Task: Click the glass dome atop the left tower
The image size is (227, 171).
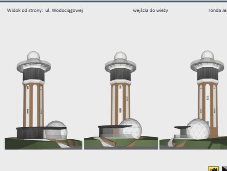Action: point(34,55)
